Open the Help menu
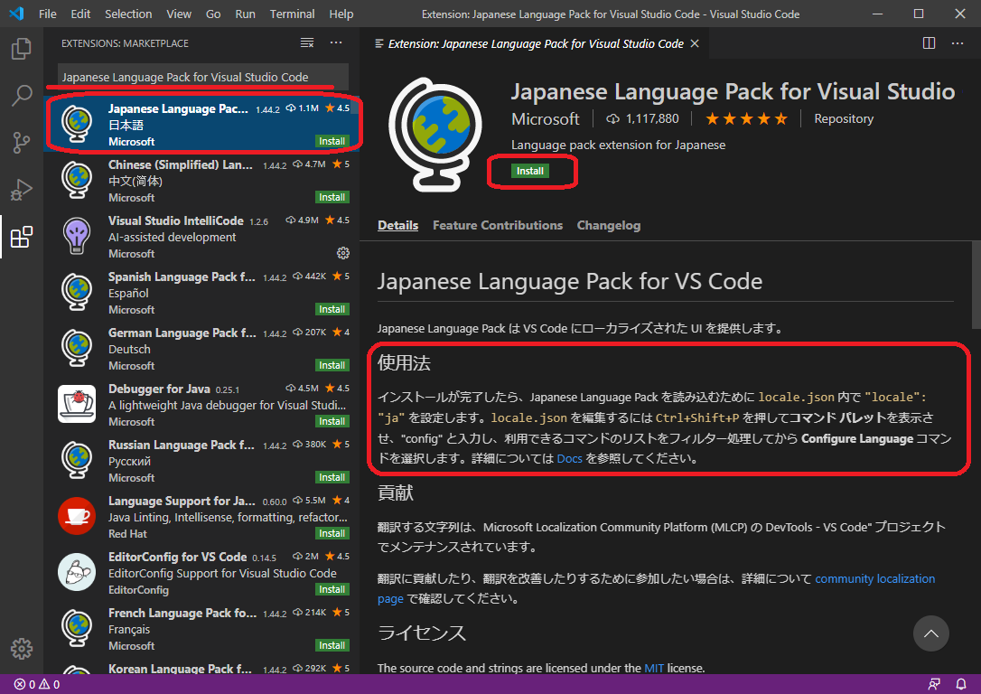This screenshot has width=981, height=694. coord(341,14)
